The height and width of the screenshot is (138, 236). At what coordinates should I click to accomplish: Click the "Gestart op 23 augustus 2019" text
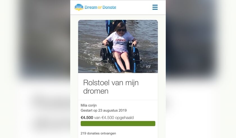[104, 110]
